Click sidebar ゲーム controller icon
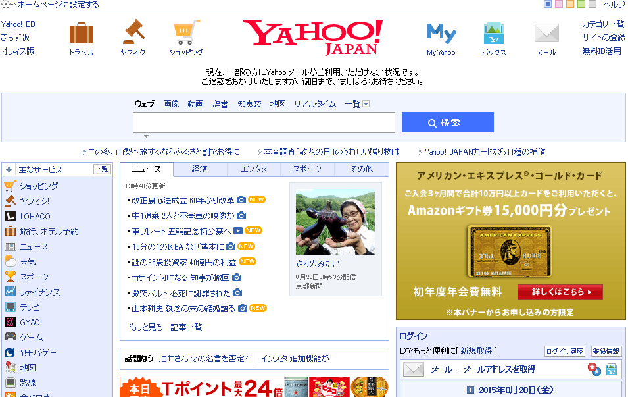The image size is (628, 397). [x=10, y=336]
